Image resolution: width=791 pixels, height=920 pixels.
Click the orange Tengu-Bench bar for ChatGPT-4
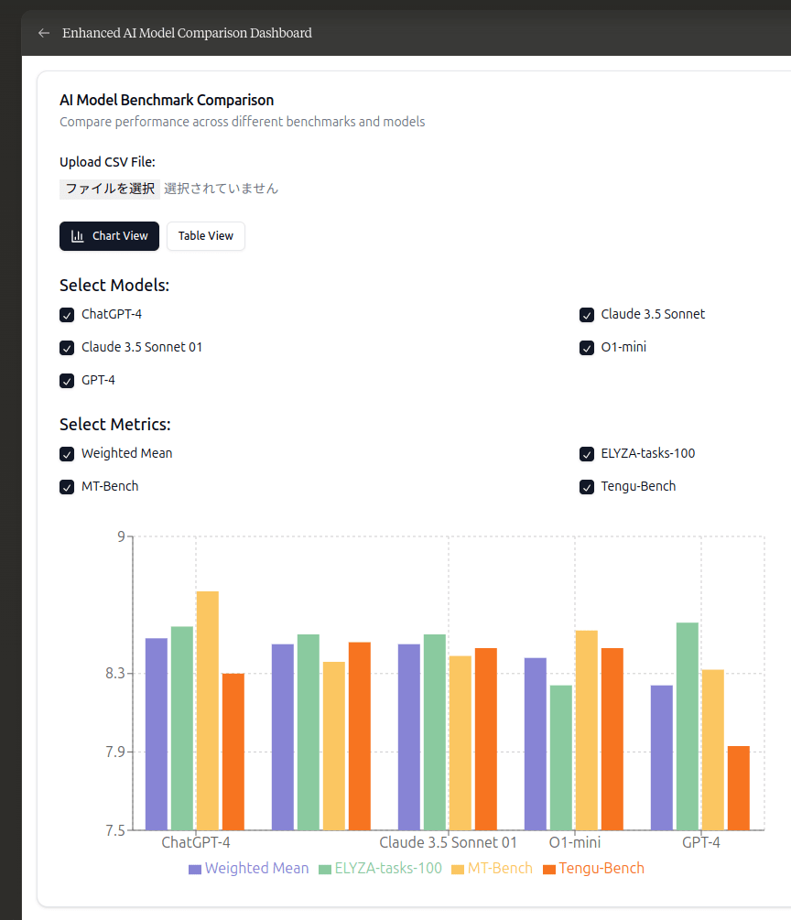233,752
